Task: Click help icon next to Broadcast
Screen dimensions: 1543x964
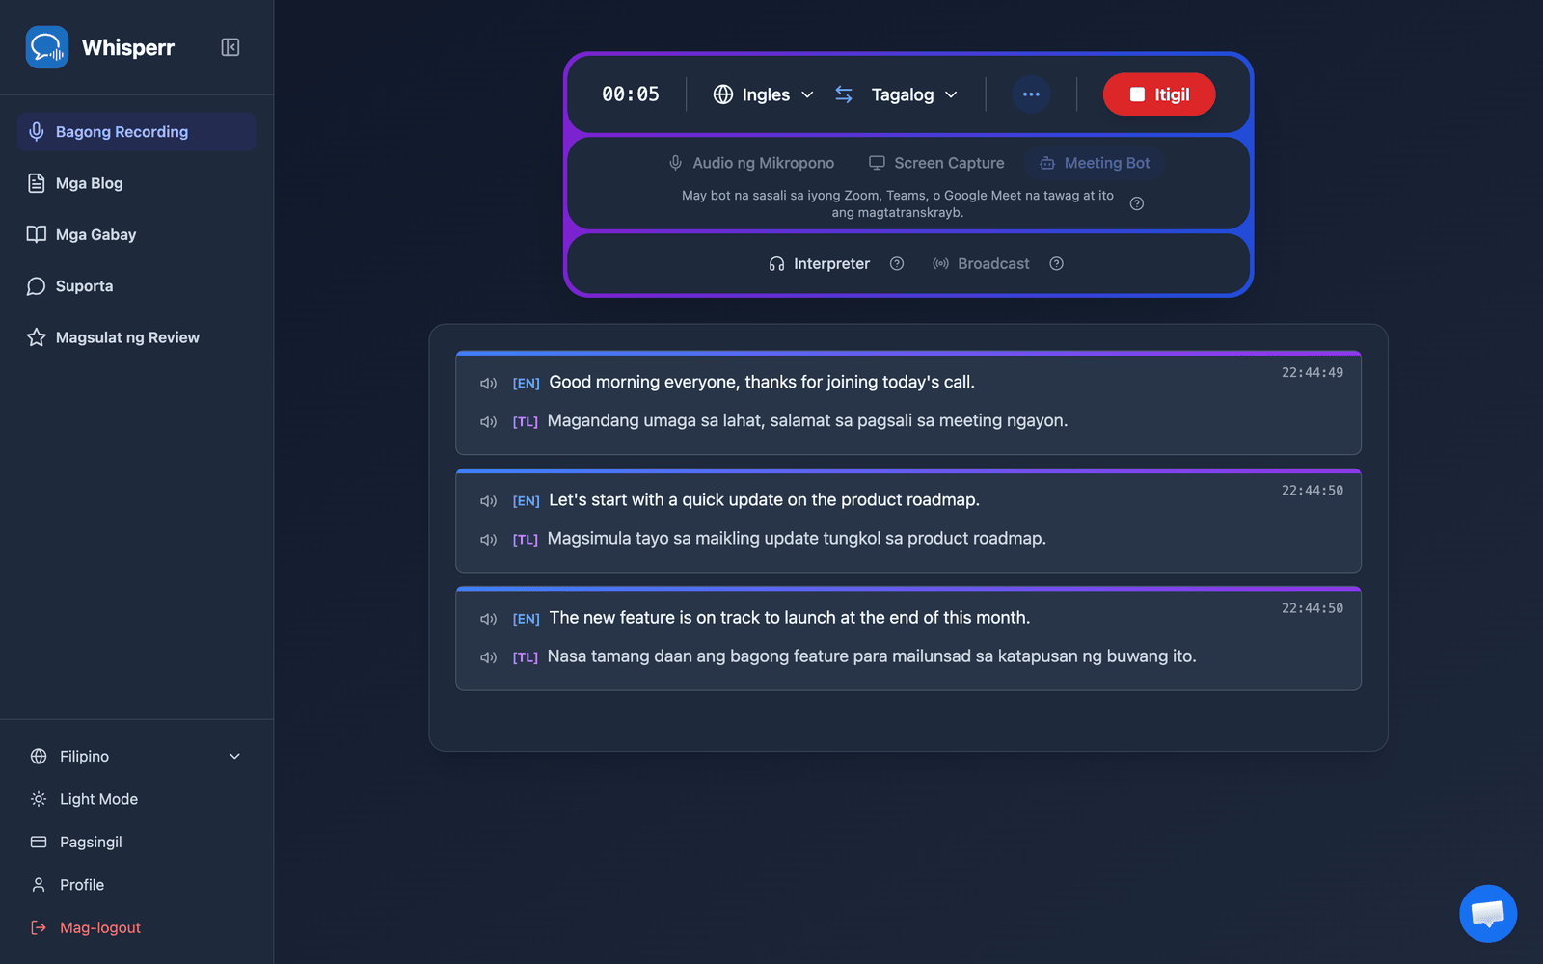Action: point(1057,264)
